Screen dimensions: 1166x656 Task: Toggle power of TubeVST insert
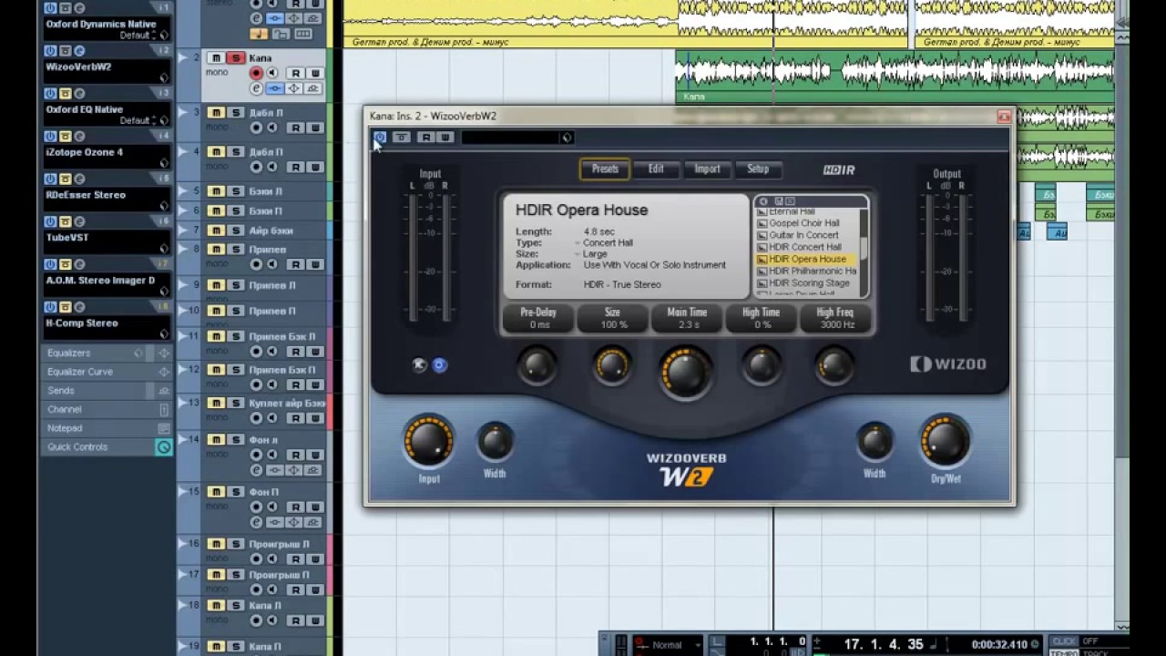[x=51, y=221]
